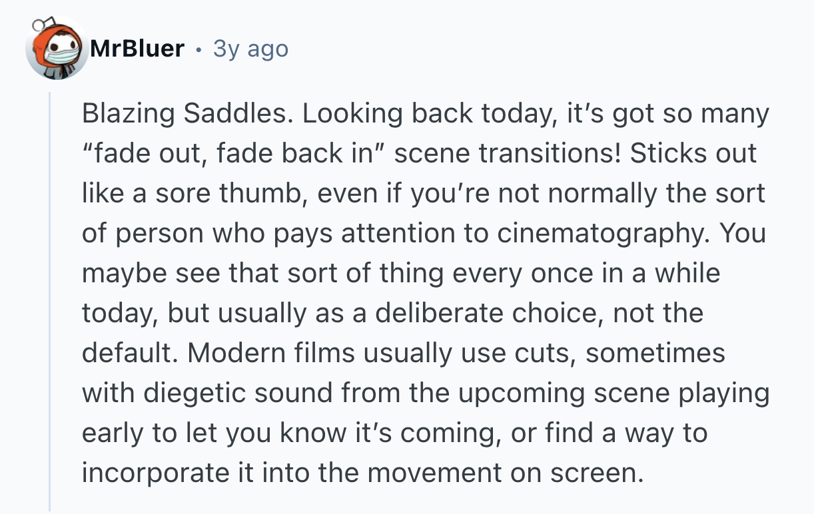The image size is (814, 514).
Task: Open the MrBluer username profile link
Action: pos(137,49)
